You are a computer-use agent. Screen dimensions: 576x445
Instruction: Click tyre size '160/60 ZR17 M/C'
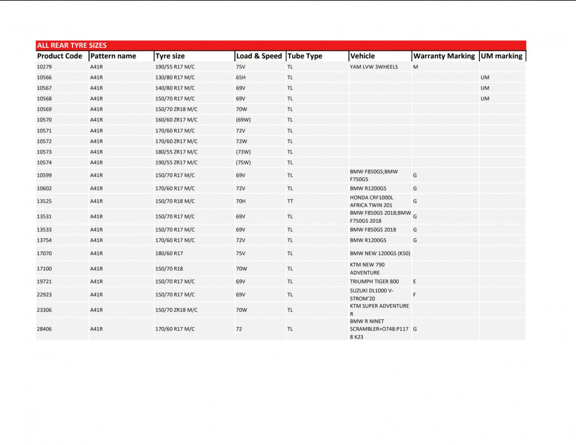click(x=177, y=120)
